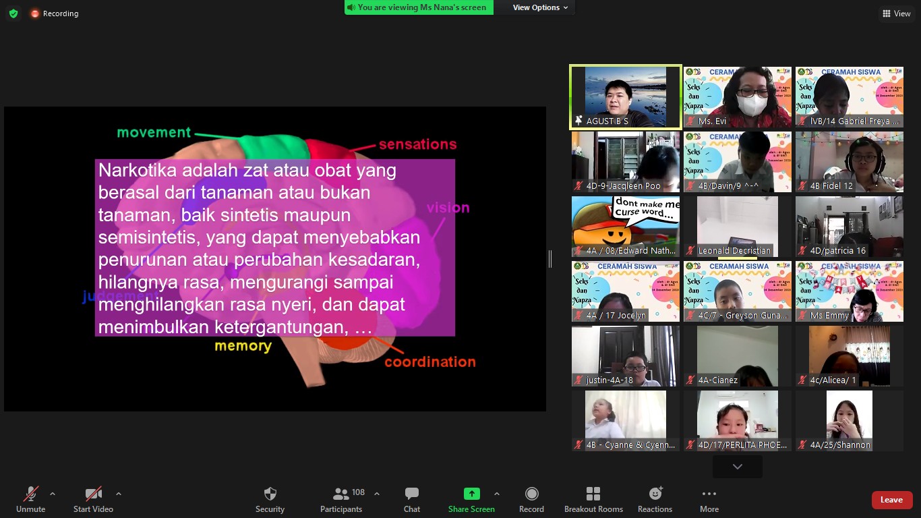Image resolution: width=921 pixels, height=518 pixels.
Task: Open the Security shield icon
Action: [270, 494]
